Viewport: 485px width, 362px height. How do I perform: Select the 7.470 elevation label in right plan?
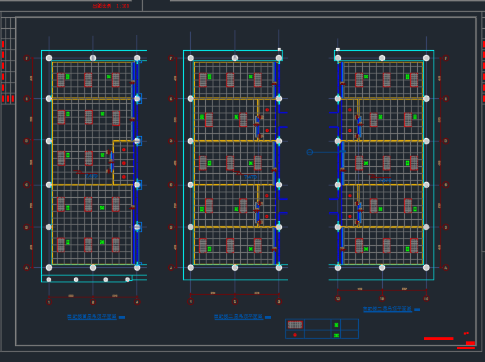385,180
